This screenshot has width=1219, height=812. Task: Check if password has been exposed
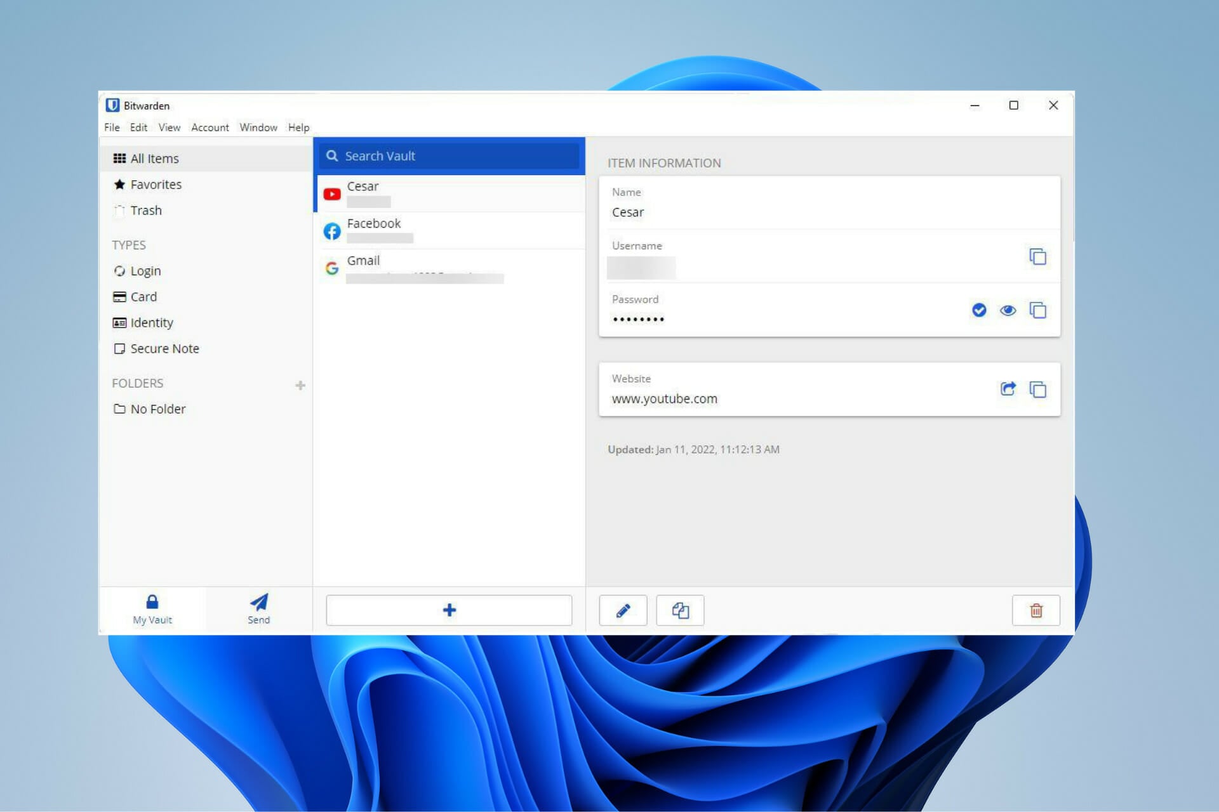click(979, 310)
